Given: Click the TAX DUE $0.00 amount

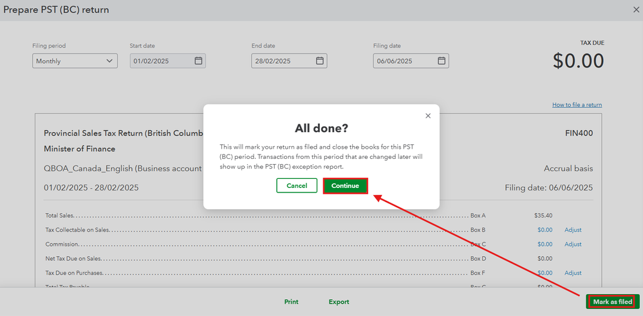Looking at the screenshot, I should pos(578,61).
